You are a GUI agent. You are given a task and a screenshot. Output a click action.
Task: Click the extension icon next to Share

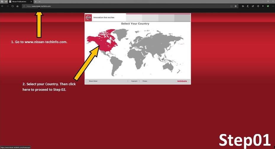click(258, 6)
